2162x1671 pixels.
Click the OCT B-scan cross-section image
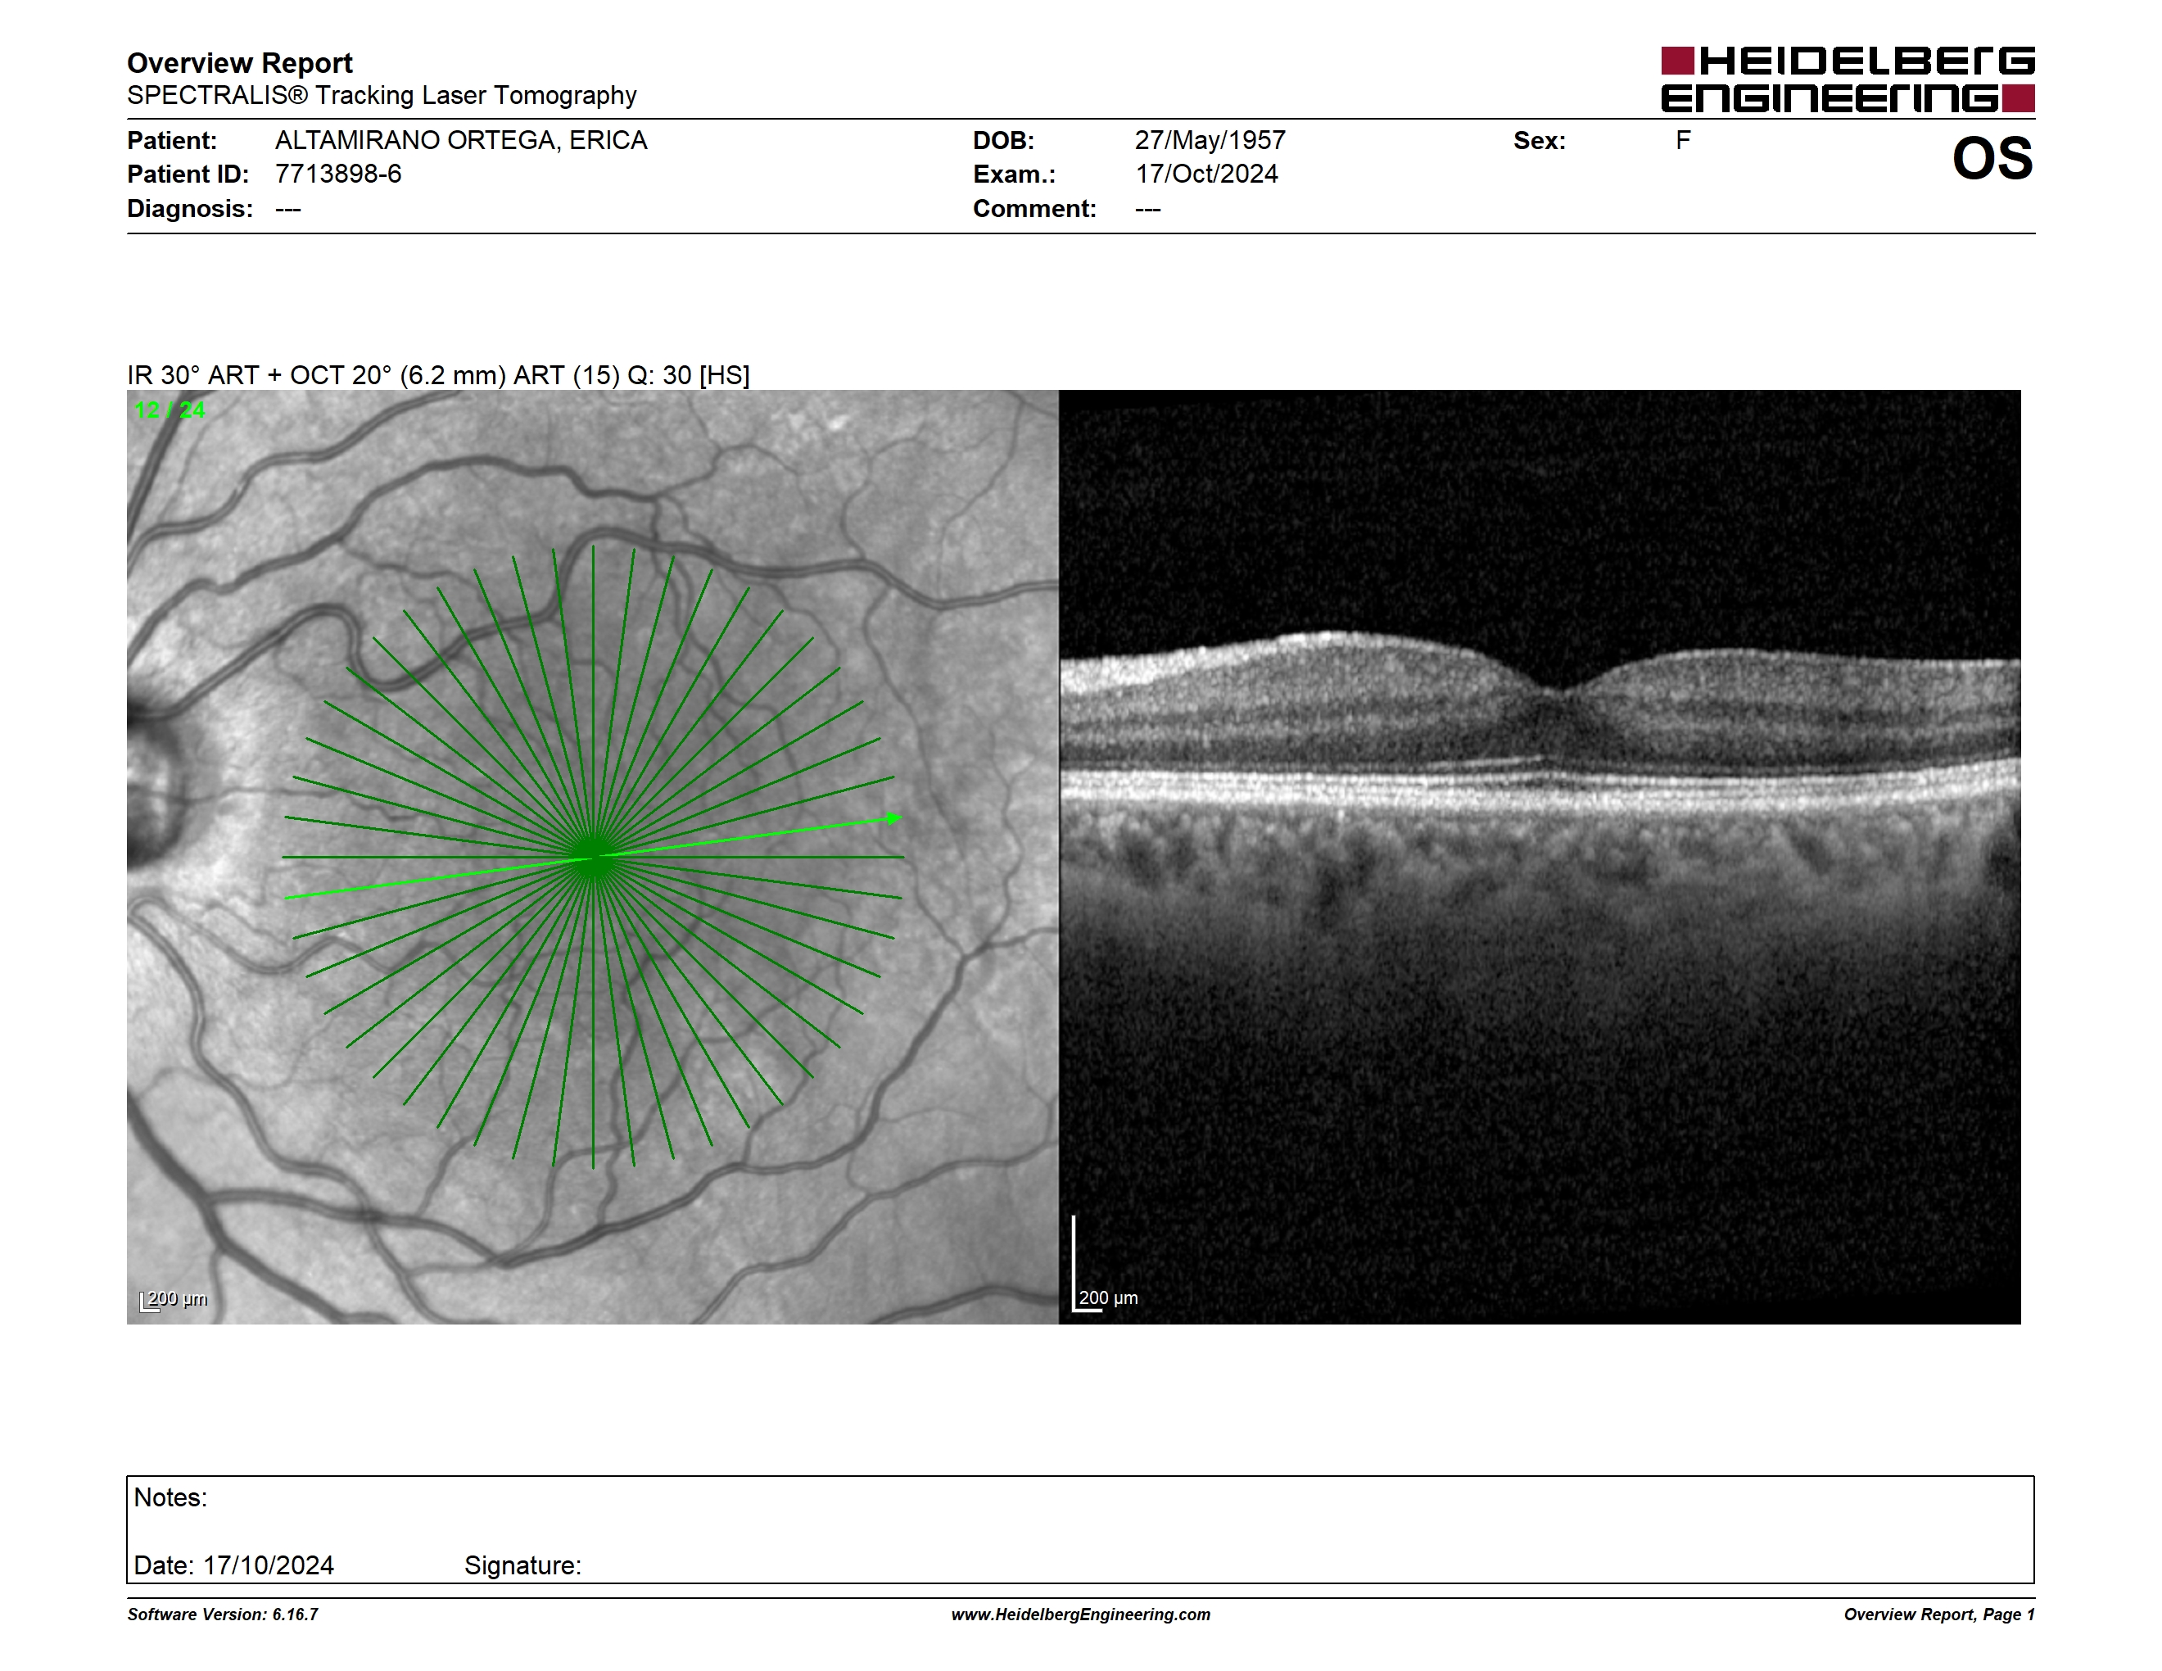pos(1540,856)
